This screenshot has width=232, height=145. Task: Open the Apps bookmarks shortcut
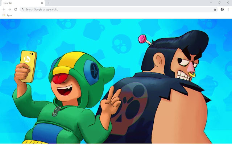tap(7, 15)
